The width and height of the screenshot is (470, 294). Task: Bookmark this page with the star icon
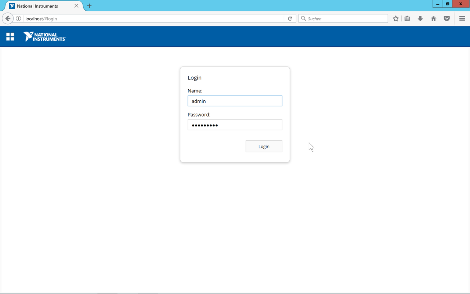pyautogui.click(x=395, y=18)
